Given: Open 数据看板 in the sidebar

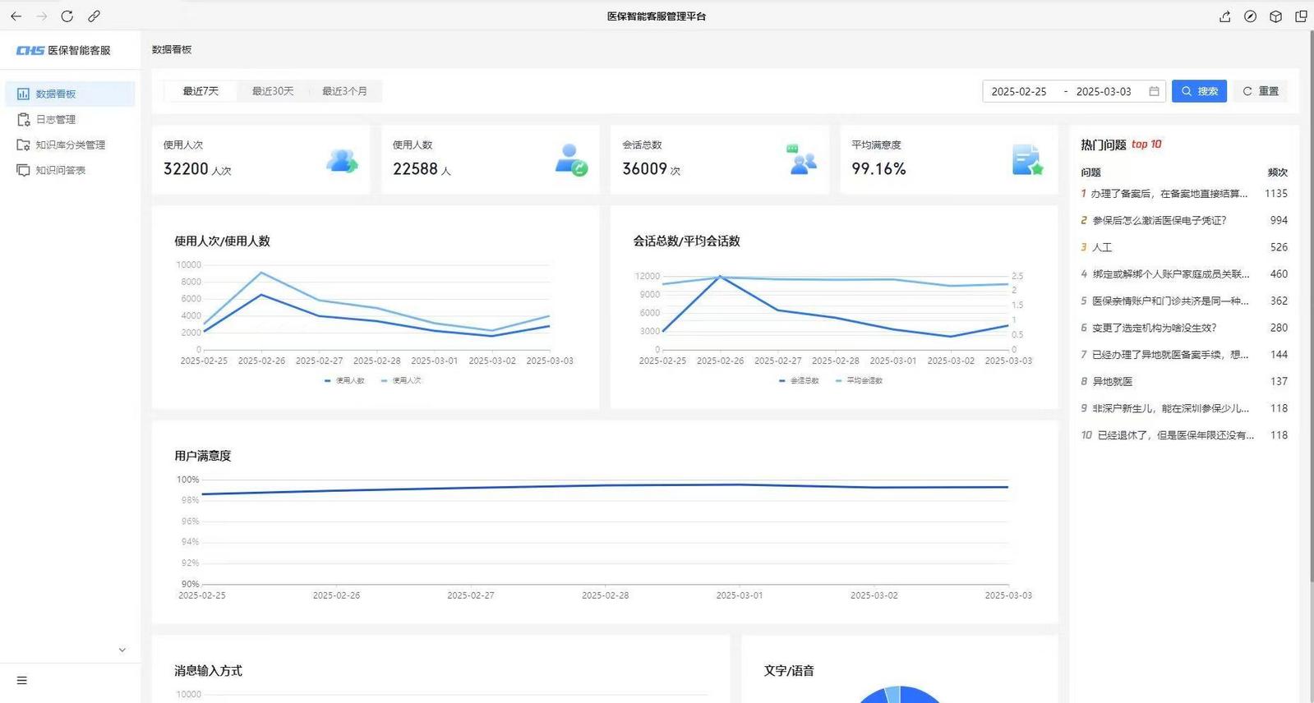Looking at the screenshot, I should point(70,94).
